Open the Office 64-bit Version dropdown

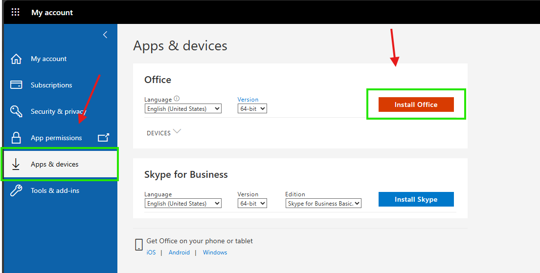[x=252, y=108]
